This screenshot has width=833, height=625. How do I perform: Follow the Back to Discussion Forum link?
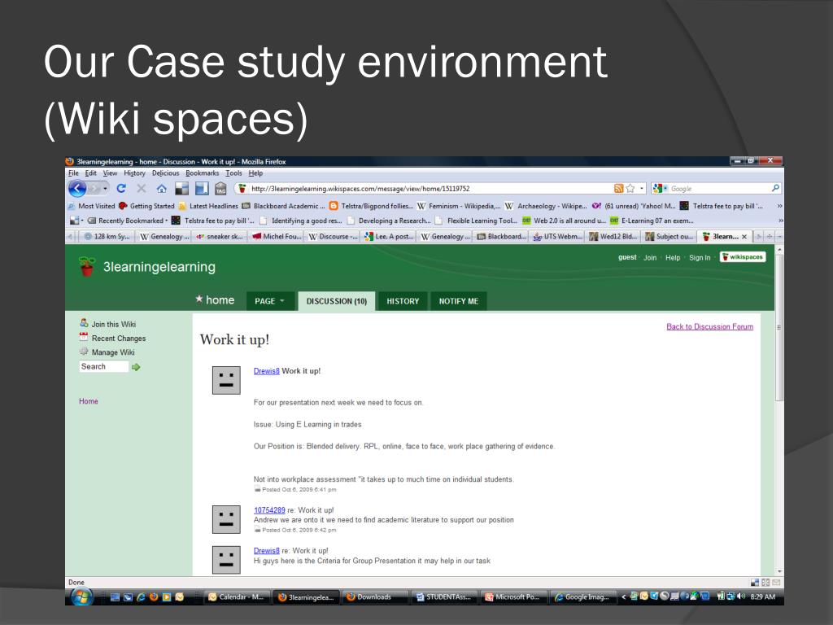click(x=709, y=327)
